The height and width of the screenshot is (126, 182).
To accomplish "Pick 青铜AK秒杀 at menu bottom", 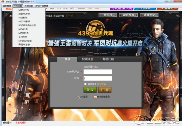I will 24,45.
